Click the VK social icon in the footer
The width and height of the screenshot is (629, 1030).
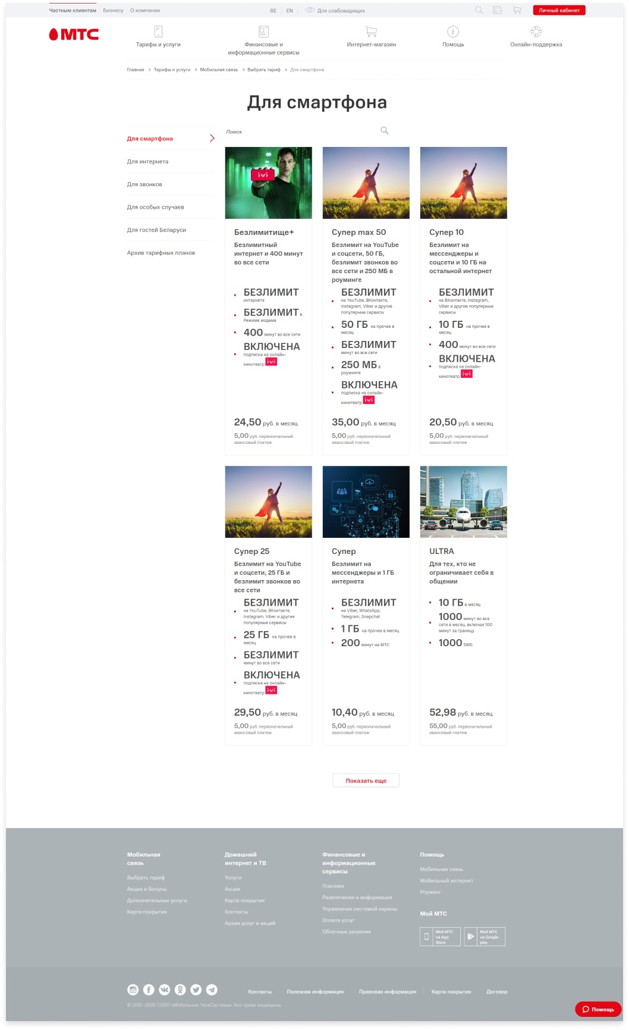click(x=165, y=990)
